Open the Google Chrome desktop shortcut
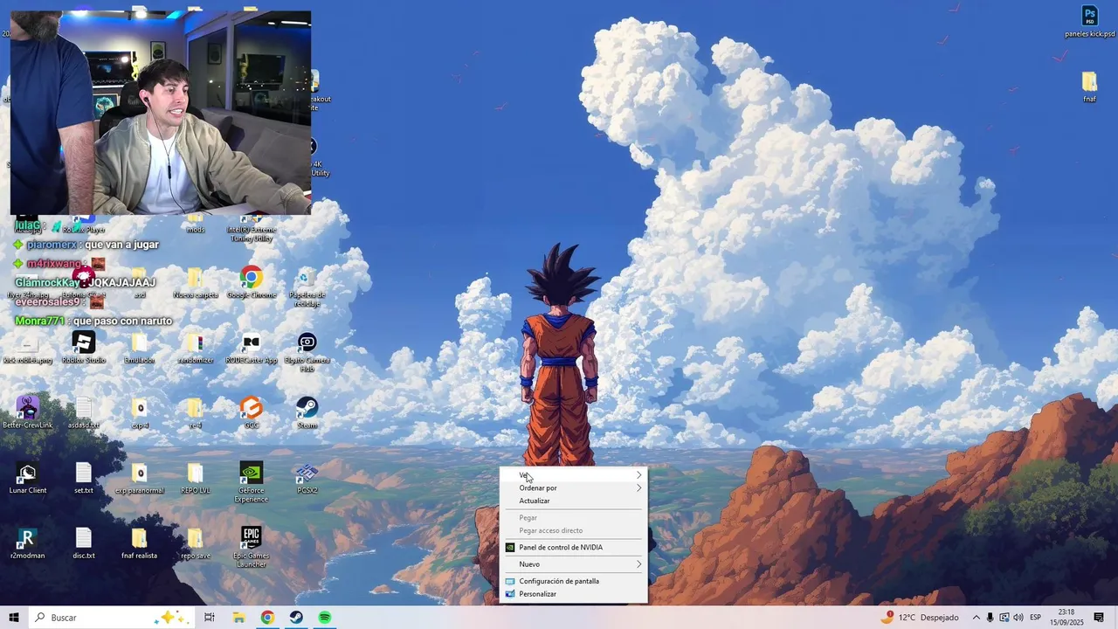Viewport: 1118px width, 629px height. point(252,283)
